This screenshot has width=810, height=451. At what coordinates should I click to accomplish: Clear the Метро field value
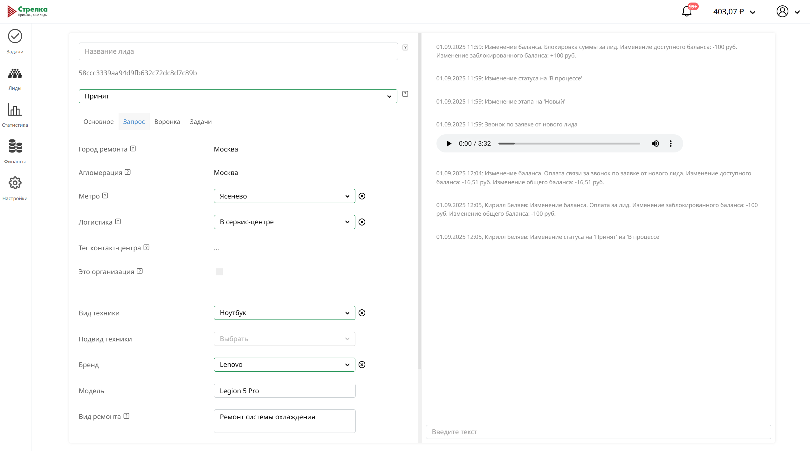(362, 196)
